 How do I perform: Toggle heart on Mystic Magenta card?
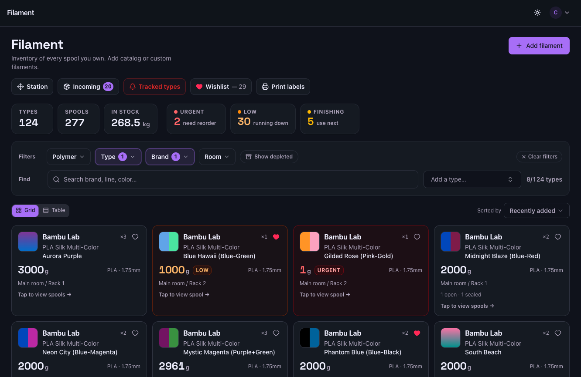point(276,333)
